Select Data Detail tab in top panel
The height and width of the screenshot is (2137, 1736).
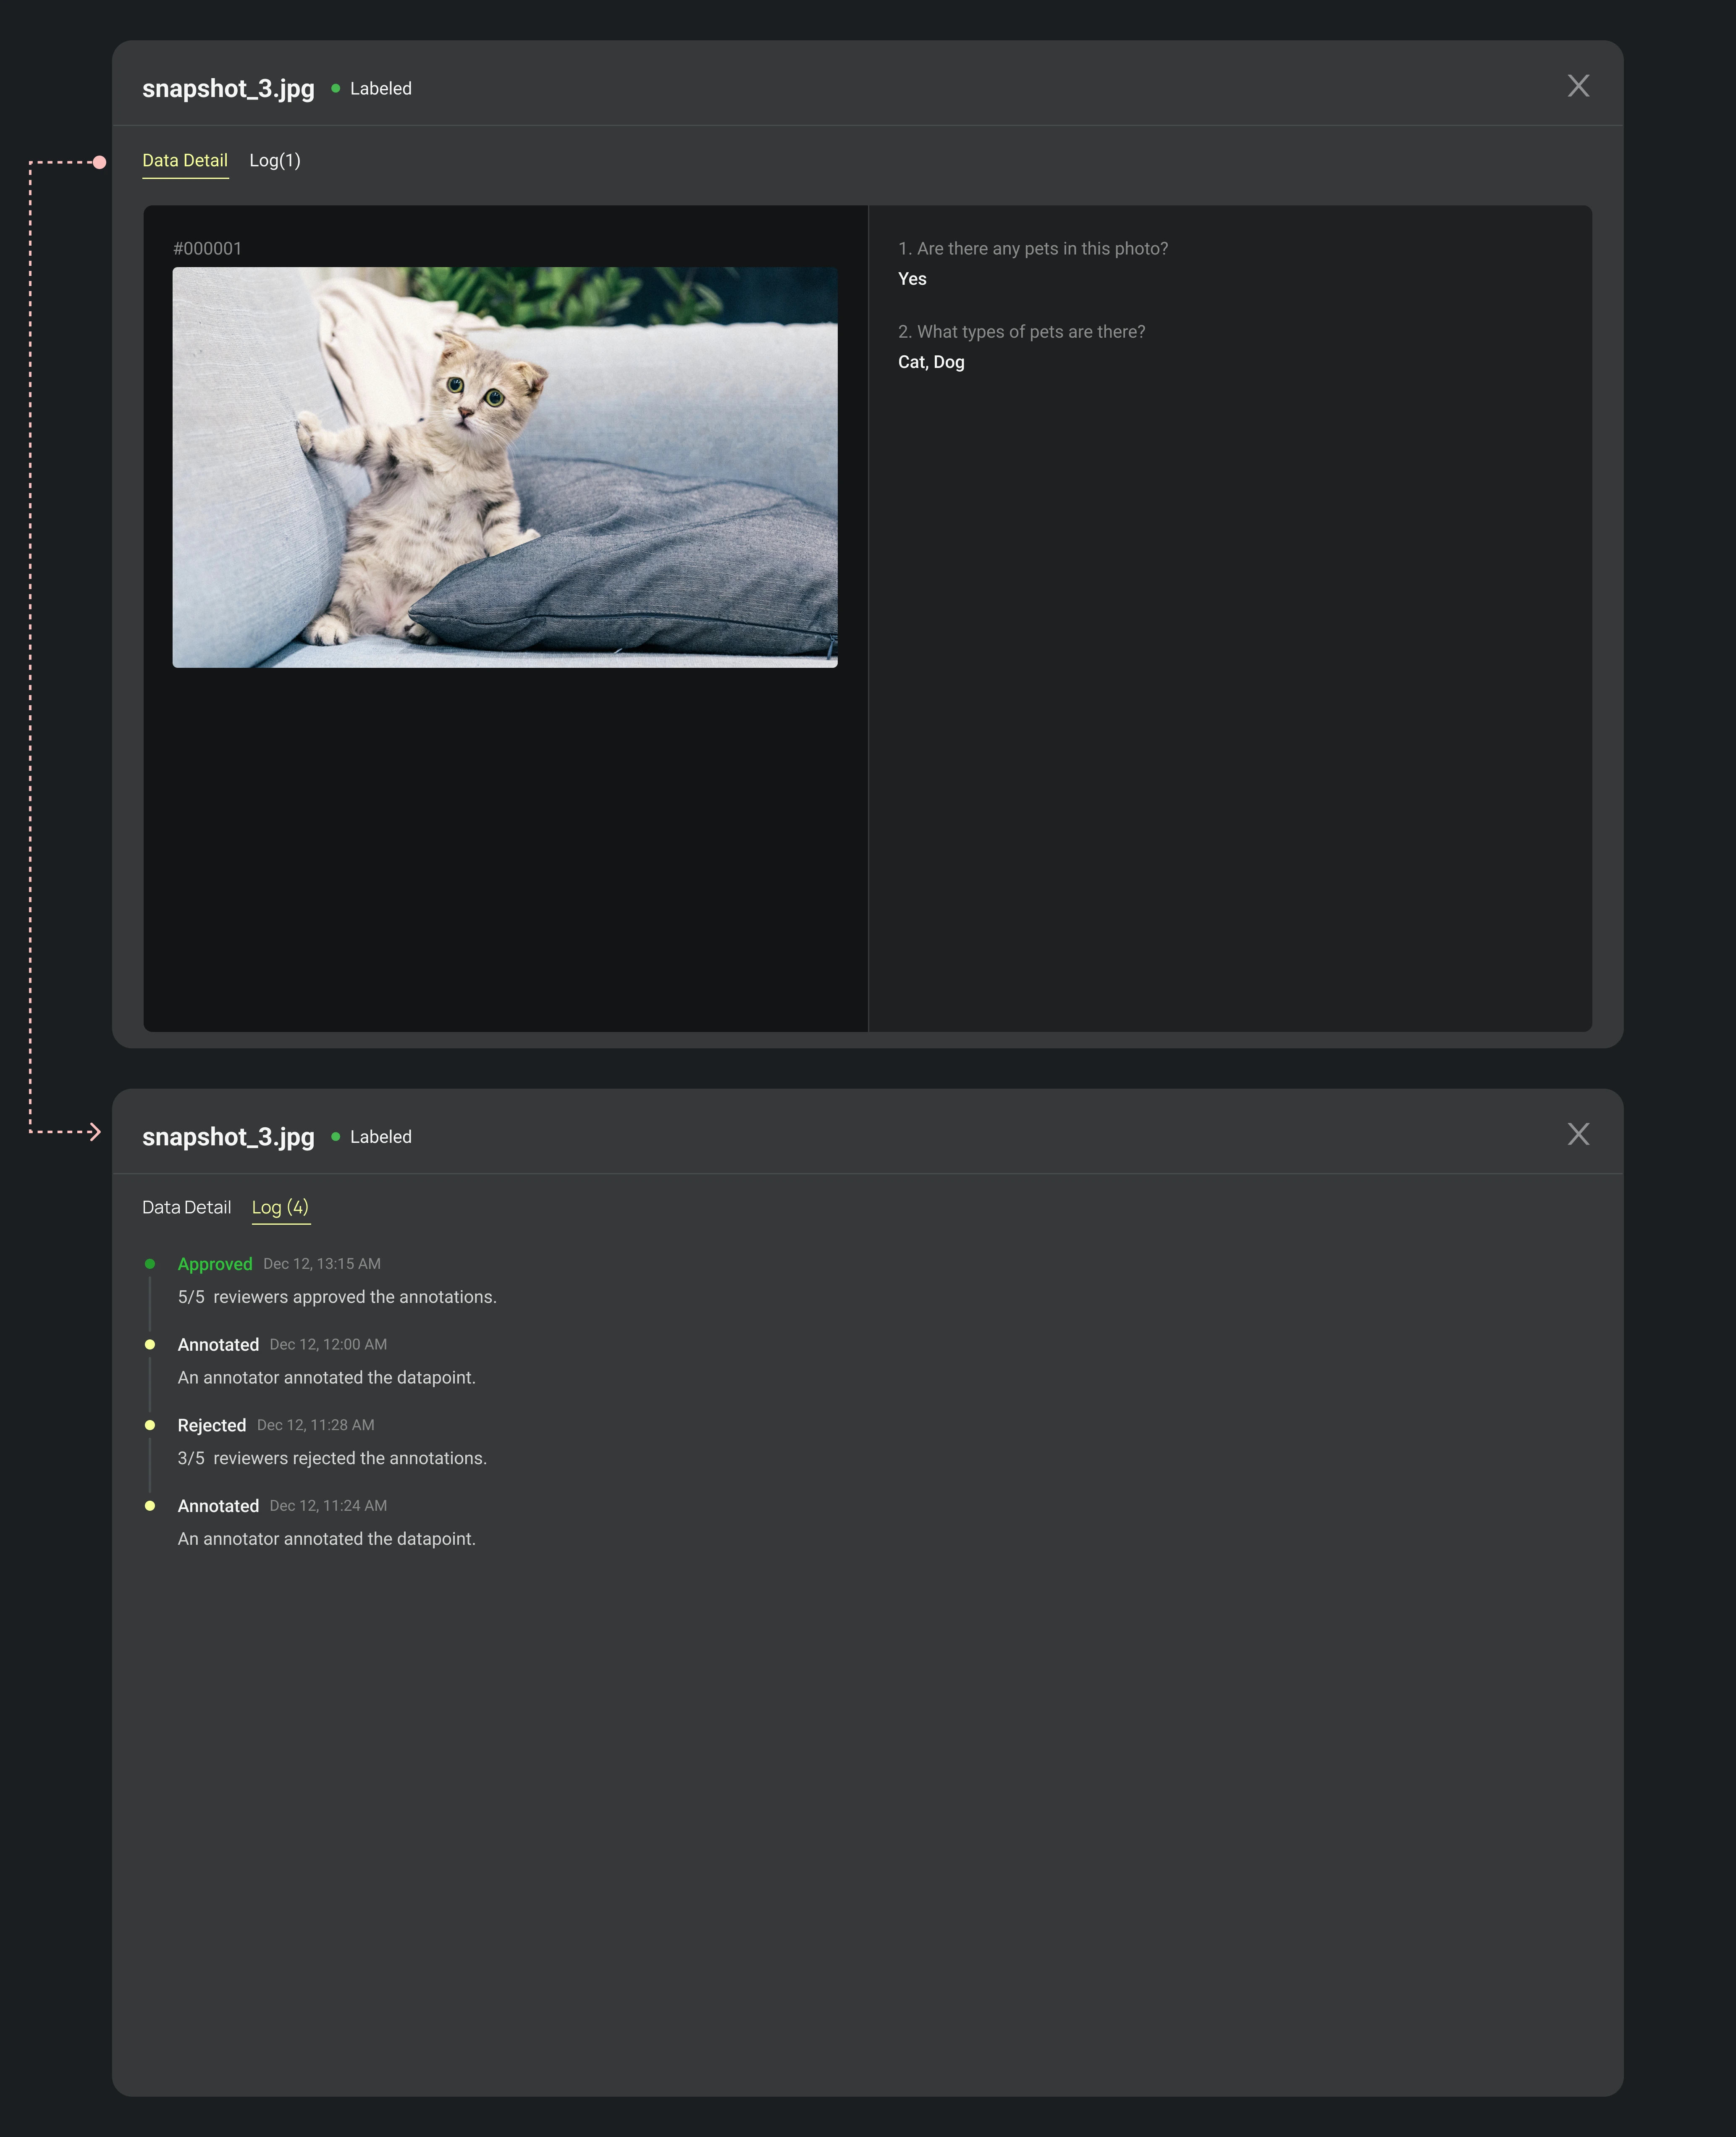coord(185,160)
